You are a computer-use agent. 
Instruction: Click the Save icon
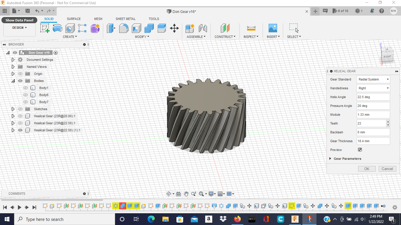[x=28, y=11]
